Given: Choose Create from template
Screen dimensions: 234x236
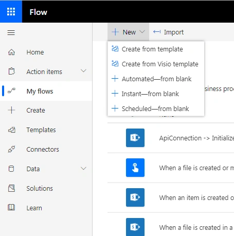Looking at the screenshot, I should pyautogui.click(x=156, y=49).
